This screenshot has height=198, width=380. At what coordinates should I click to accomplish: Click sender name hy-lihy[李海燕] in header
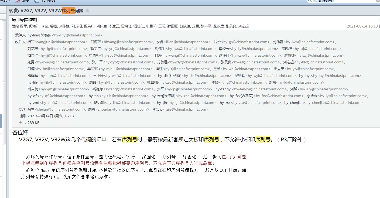(x=24, y=20)
